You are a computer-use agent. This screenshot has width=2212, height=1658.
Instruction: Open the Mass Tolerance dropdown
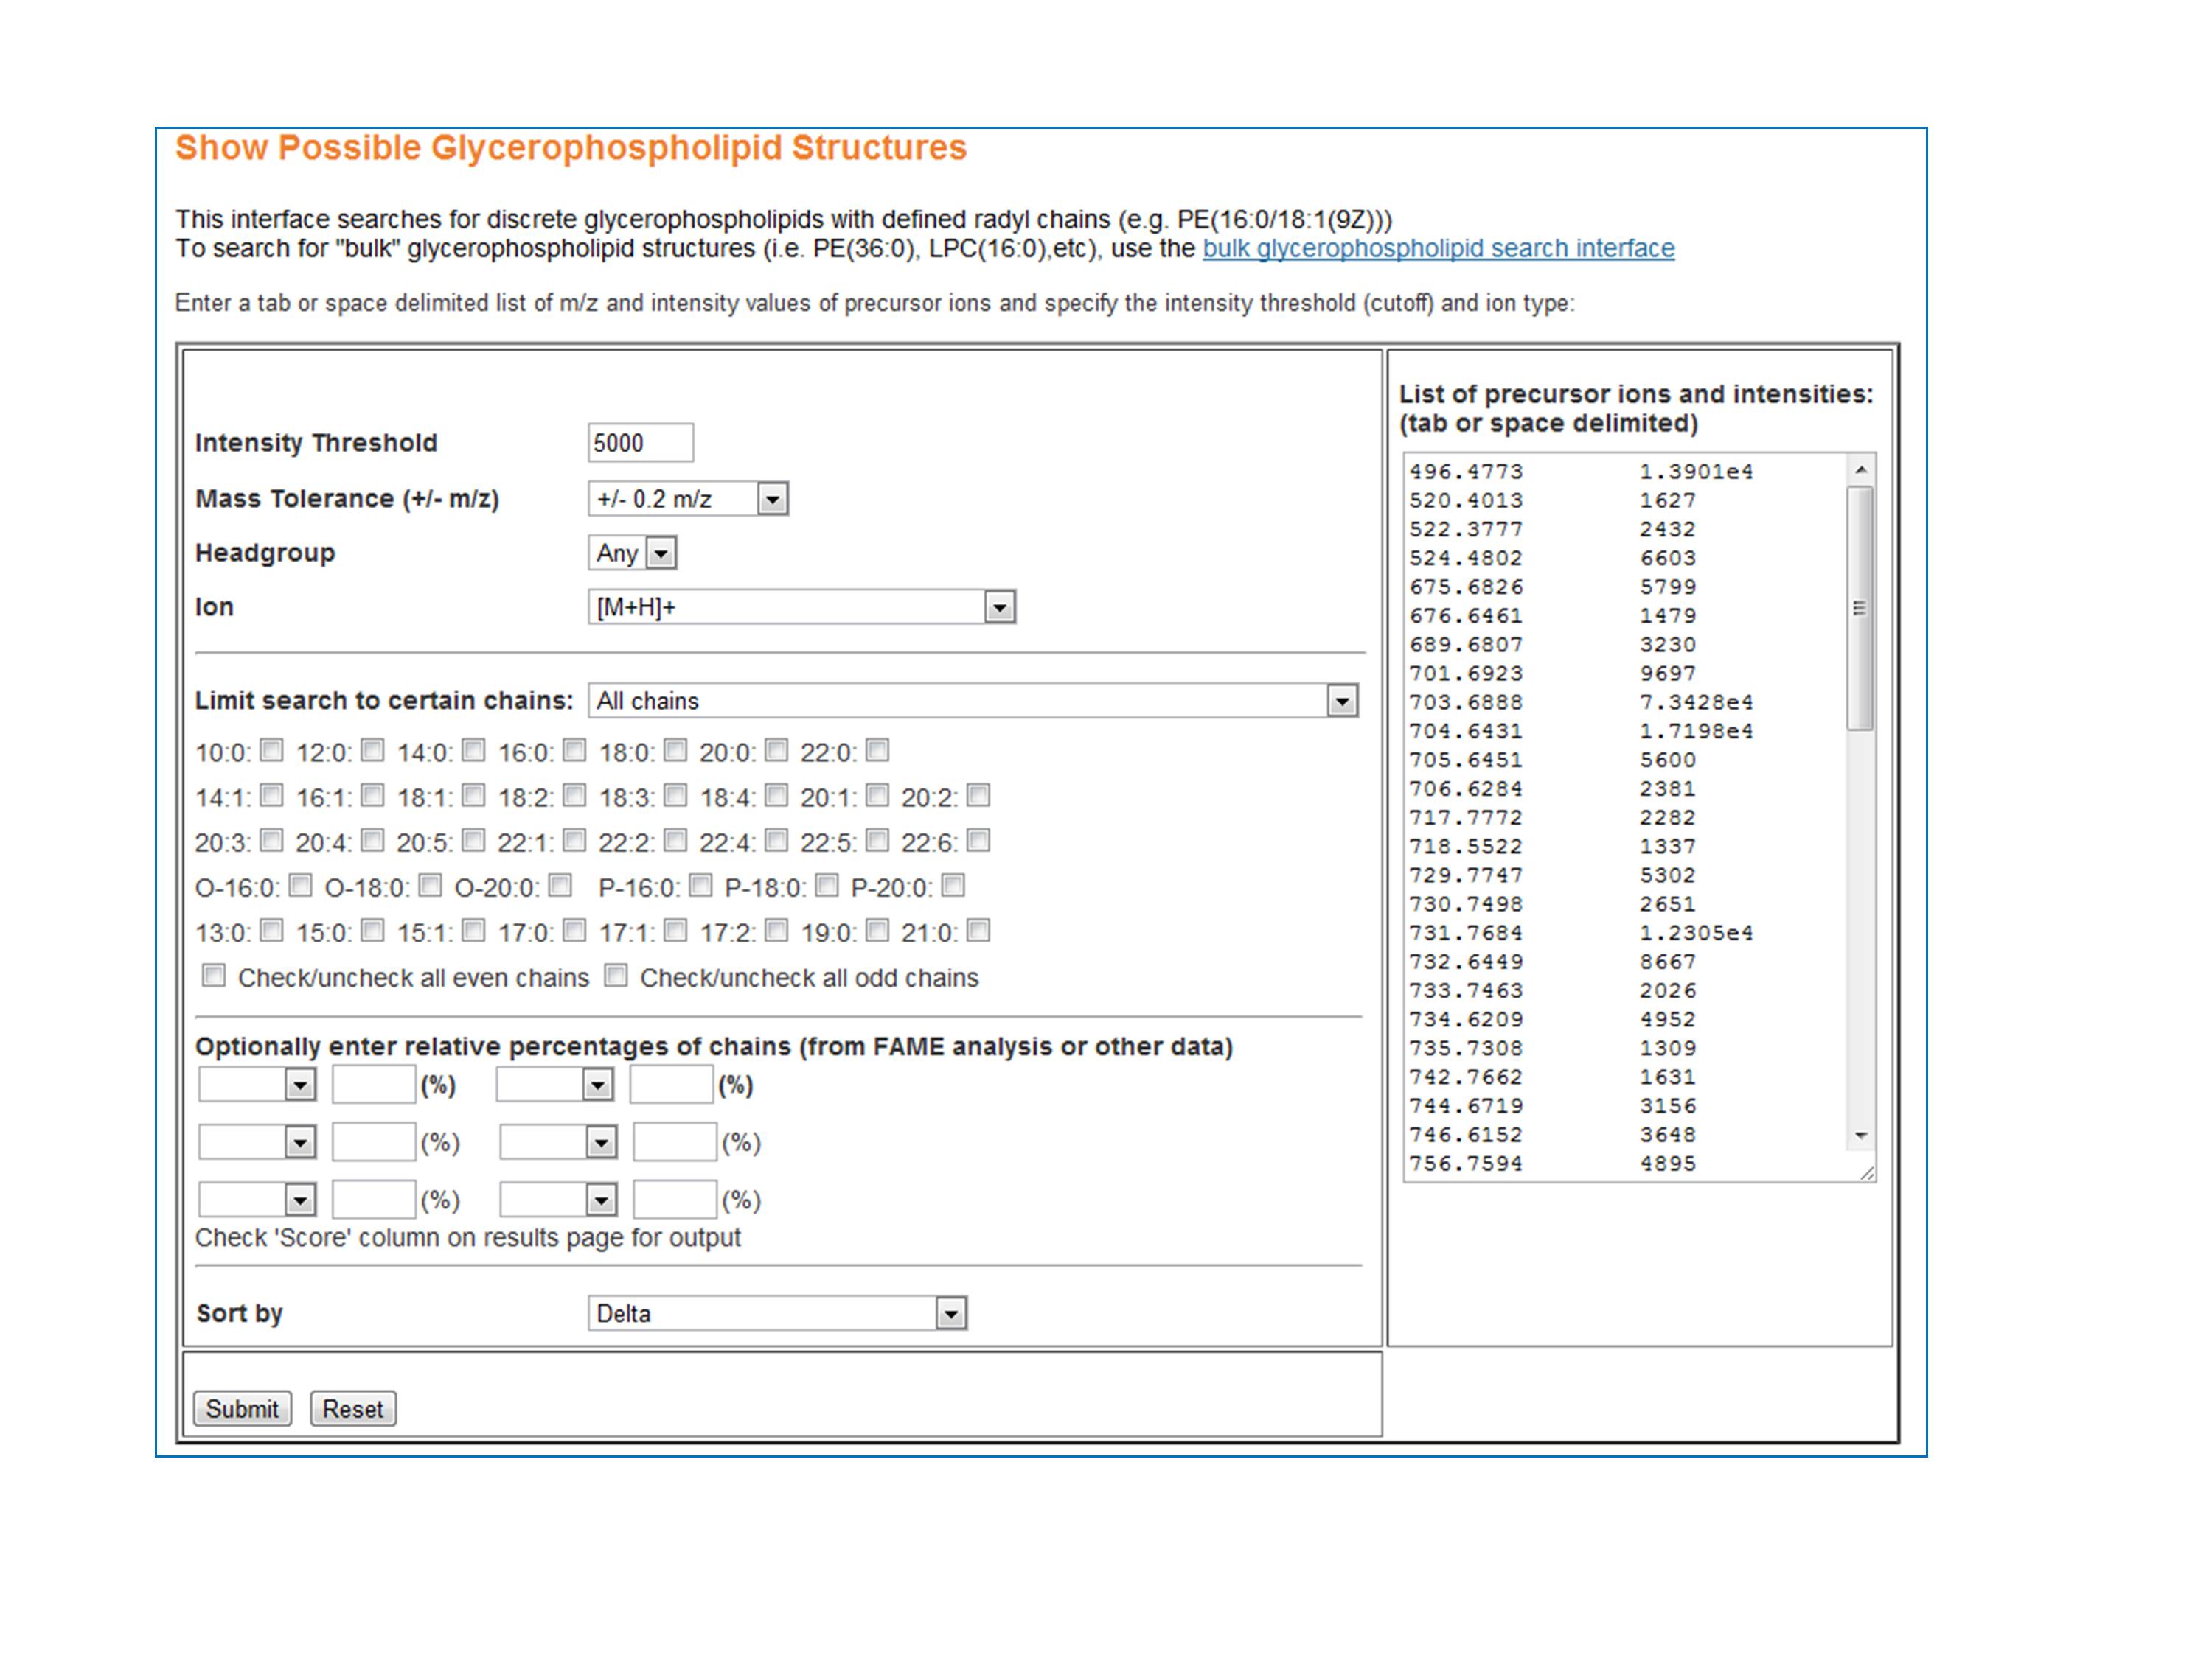point(687,499)
